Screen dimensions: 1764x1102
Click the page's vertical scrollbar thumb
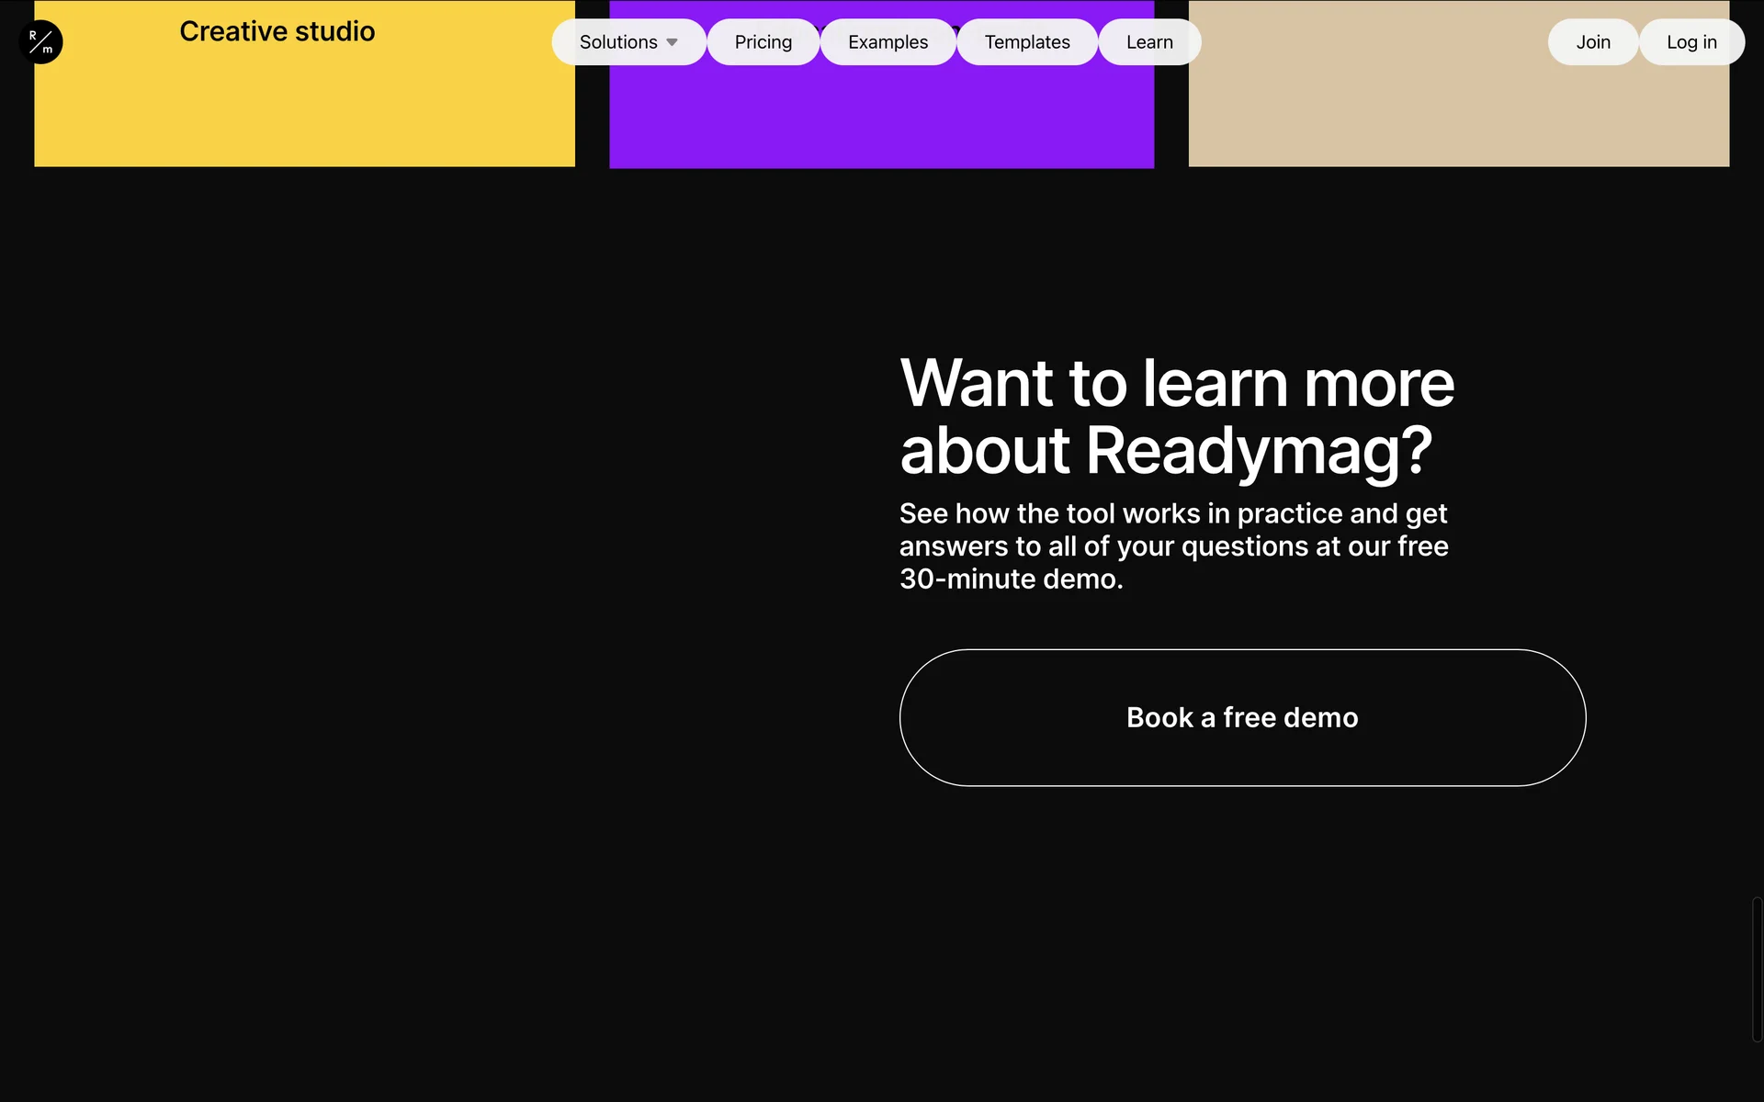click(1756, 969)
